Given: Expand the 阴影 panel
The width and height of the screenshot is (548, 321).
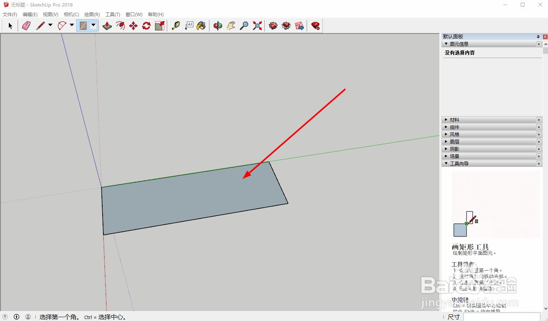Looking at the screenshot, I should click(446, 149).
